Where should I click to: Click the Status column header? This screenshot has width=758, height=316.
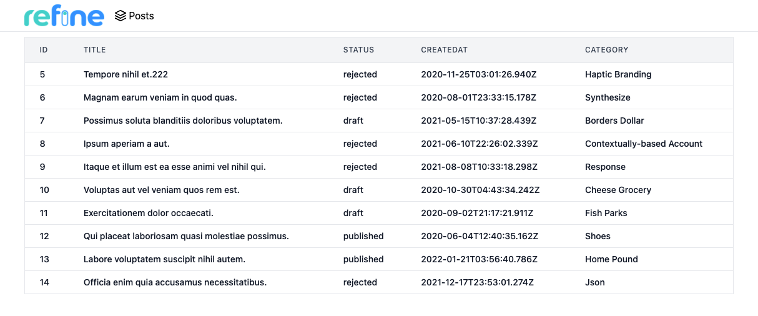click(x=358, y=50)
